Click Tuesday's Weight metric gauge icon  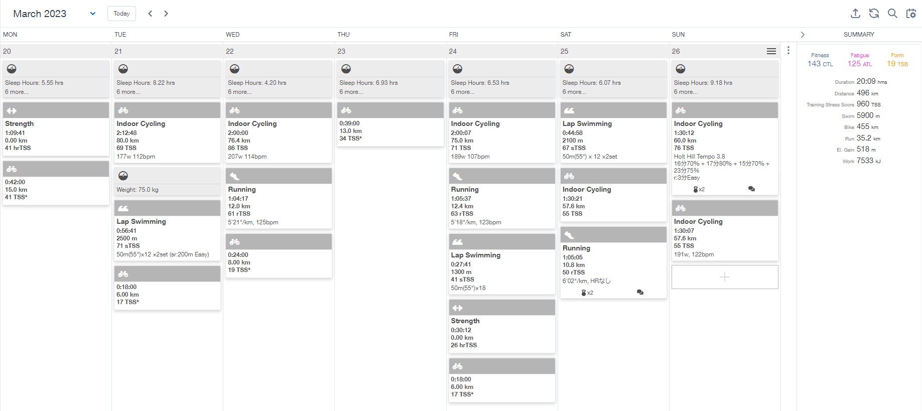(x=123, y=176)
